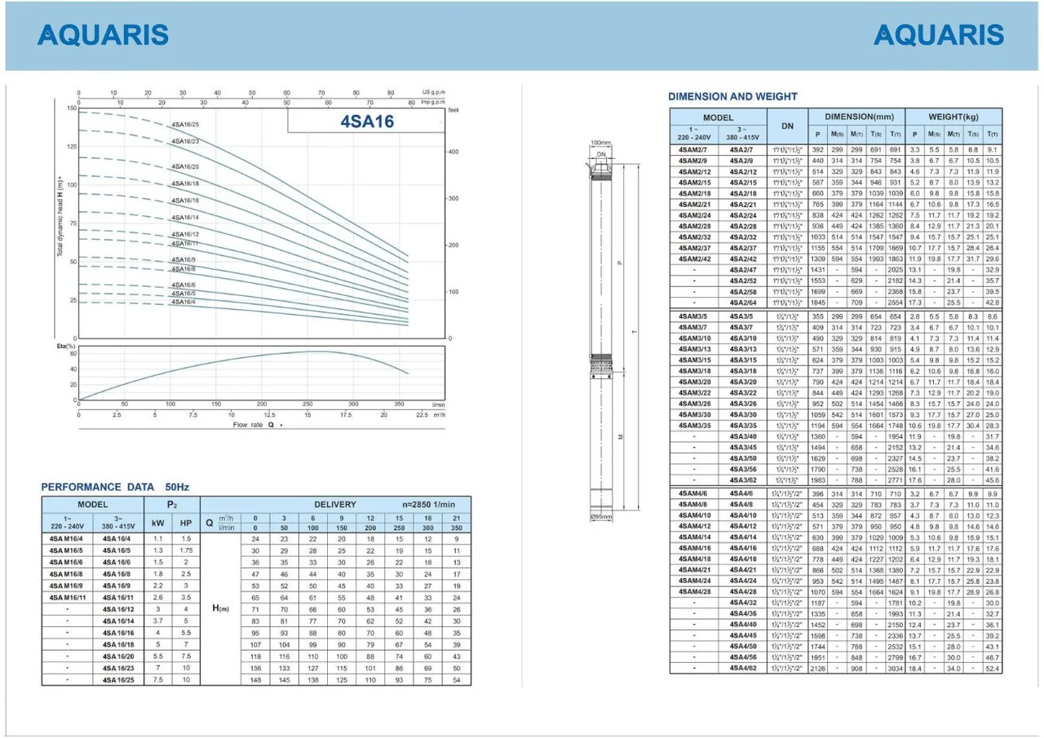Click the DIMENSION AND WEIGHT heading
Screen dimensions: 1044x738
click(732, 96)
